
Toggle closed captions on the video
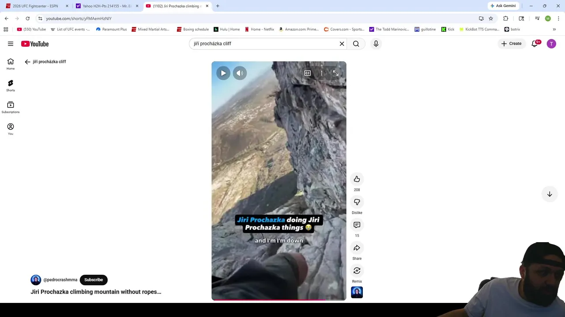308,73
